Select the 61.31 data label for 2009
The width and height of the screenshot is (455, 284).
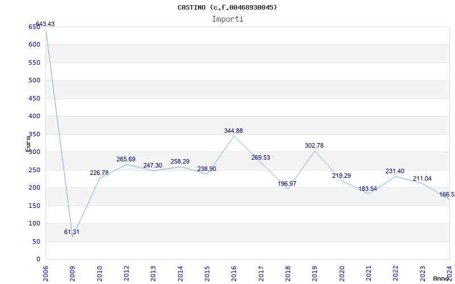pos(72,232)
